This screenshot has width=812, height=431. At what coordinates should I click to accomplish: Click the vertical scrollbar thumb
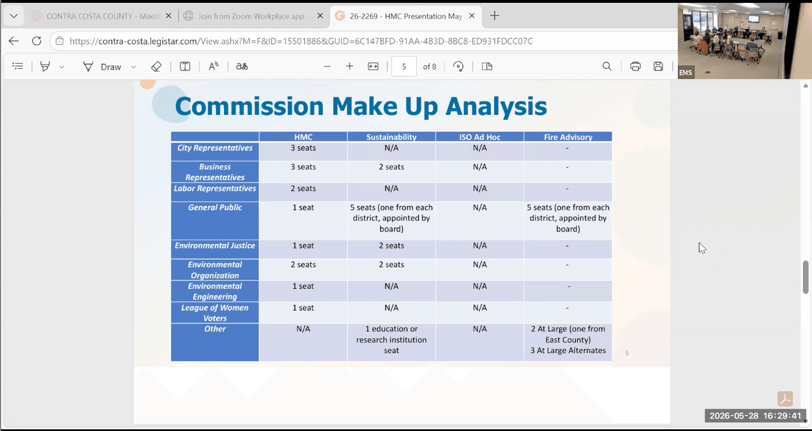tap(805, 278)
